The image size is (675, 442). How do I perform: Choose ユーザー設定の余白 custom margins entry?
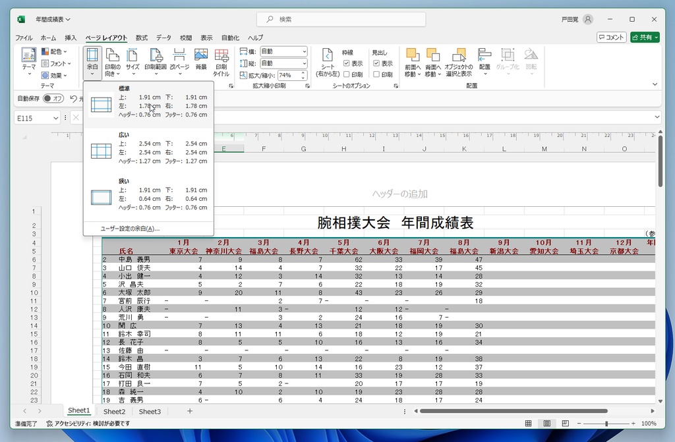click(130, 229)
